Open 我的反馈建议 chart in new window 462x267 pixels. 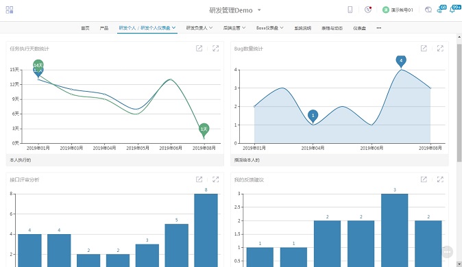pos(424,179)
